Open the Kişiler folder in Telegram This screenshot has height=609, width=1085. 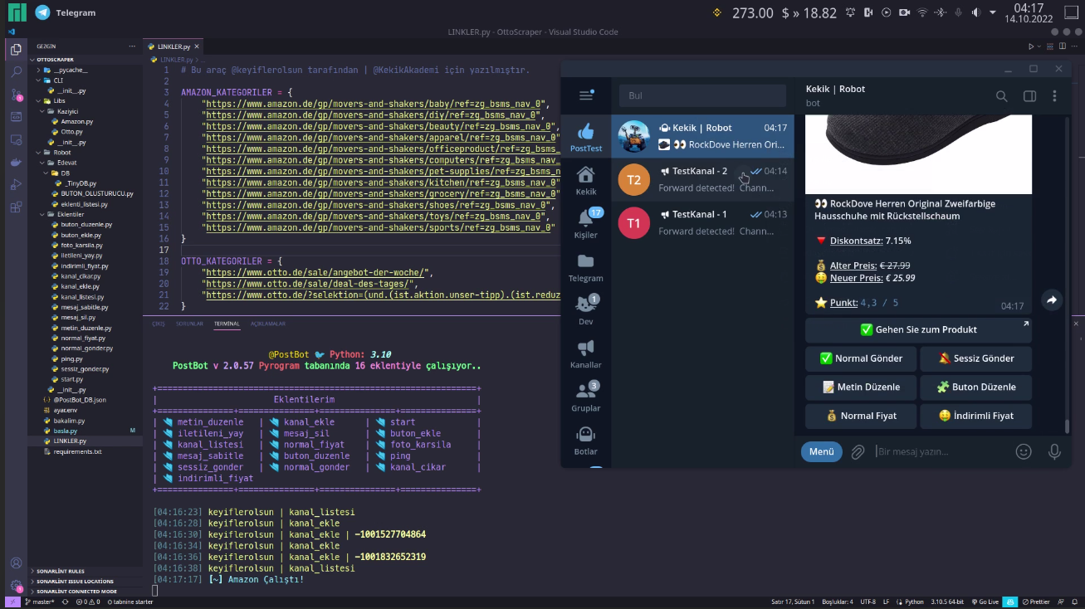click(x=586, y=223)
